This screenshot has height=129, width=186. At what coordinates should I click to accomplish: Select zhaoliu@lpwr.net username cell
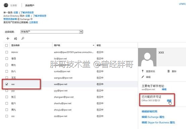pyautogui.click(x=63, y=103)
